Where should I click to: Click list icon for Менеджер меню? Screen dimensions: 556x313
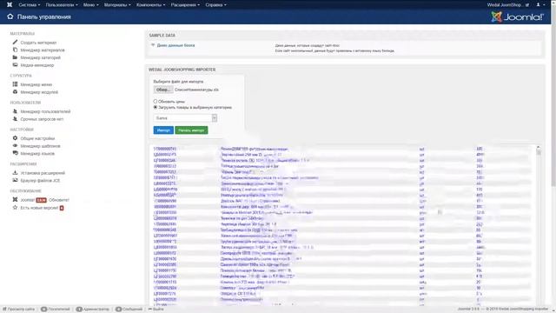click(15, 84)
